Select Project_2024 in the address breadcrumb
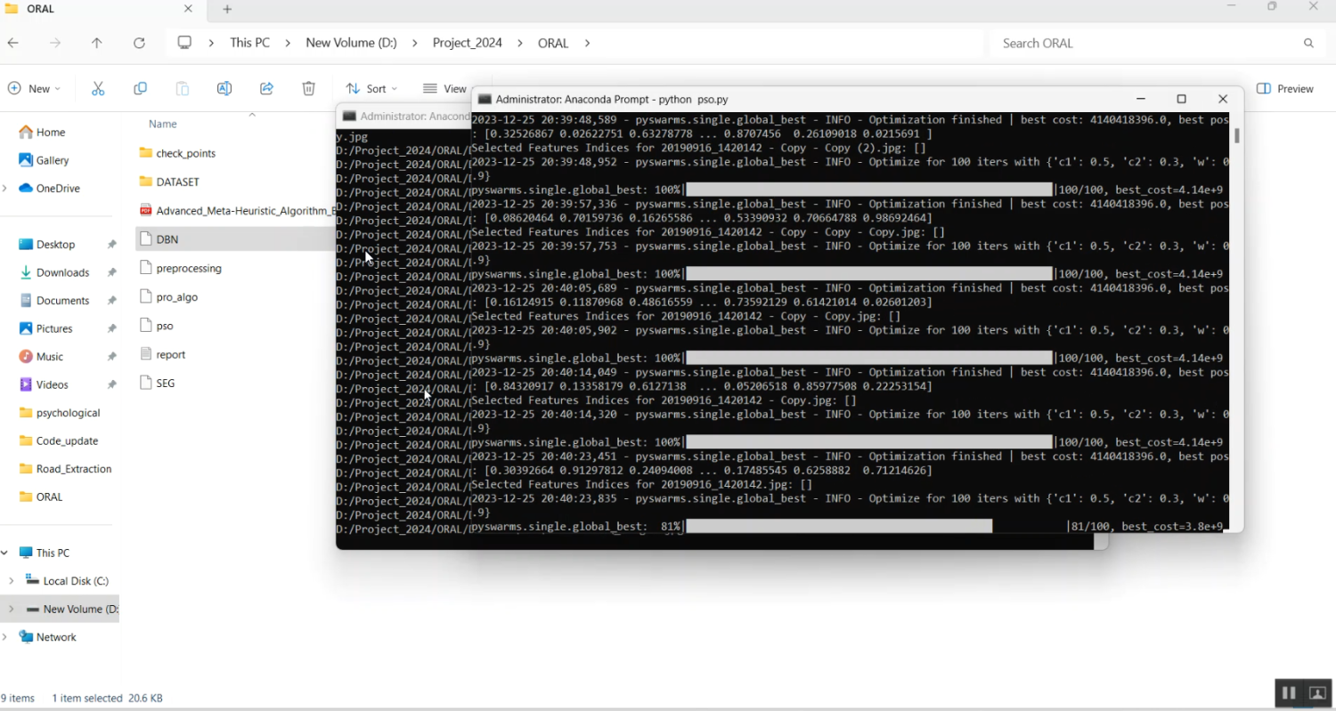Image resolution: width=1336 pixels, height=711 pixels. click(467, 43)
